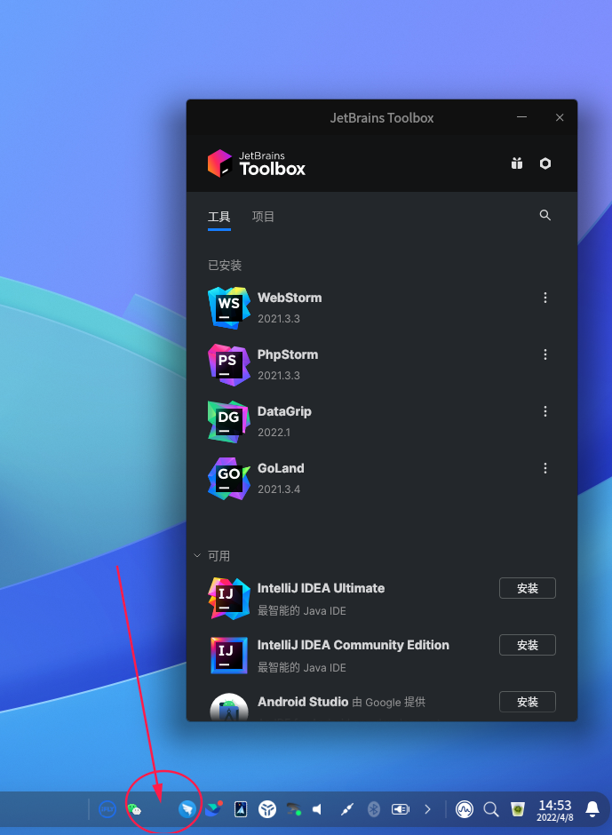Viewport: 612px width, 835px height.
Task: Click the DataGrip name text
Action: (x=284, y=411)
